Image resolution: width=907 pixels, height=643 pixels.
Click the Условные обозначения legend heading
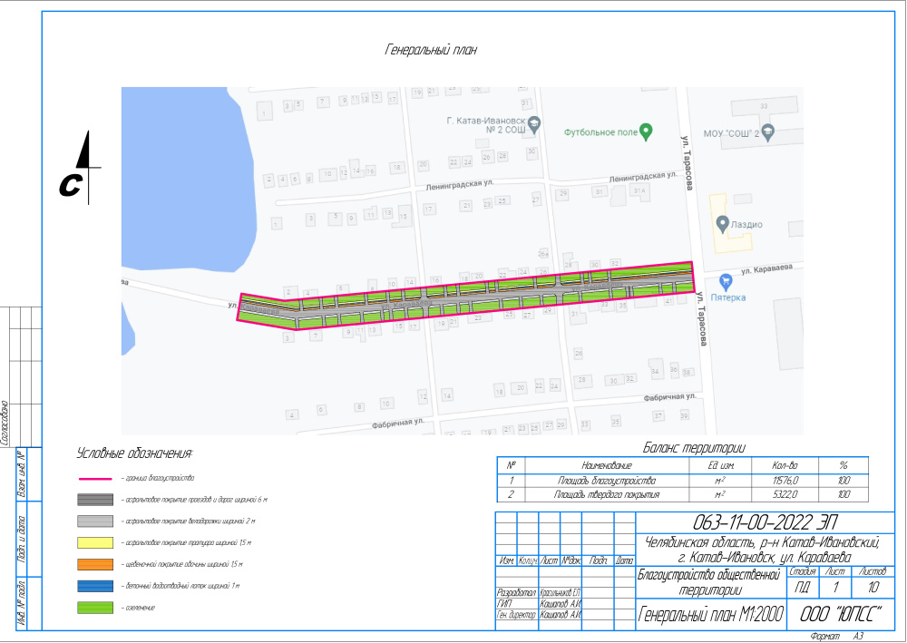[x=135, y=453]
